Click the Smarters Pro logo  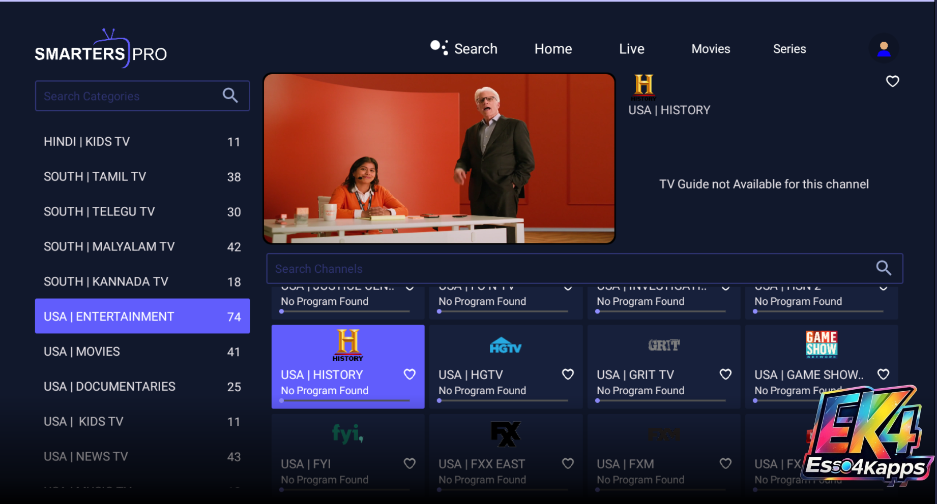coord(101,50)
